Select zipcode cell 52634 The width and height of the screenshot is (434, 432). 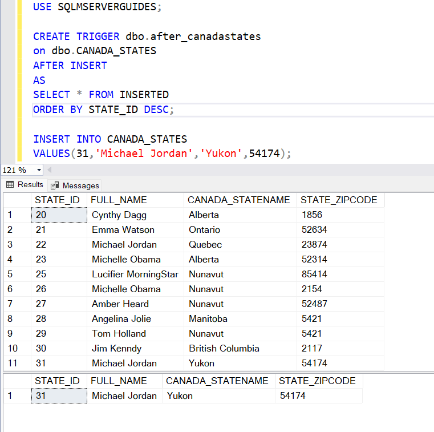tap(340, 230)
